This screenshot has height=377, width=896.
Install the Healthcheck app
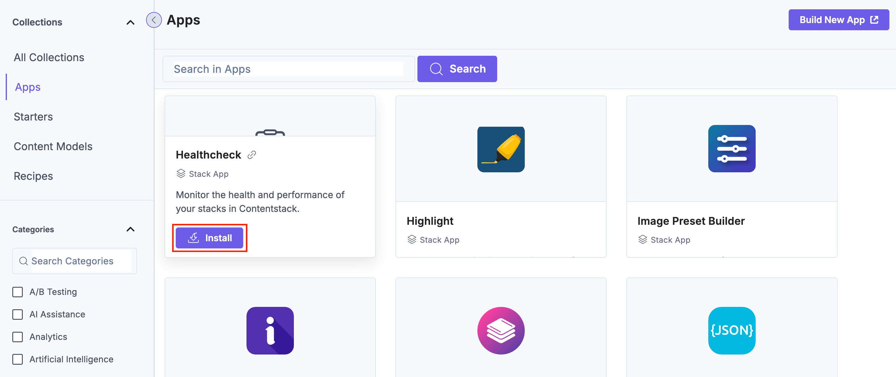tap(209, 238)
